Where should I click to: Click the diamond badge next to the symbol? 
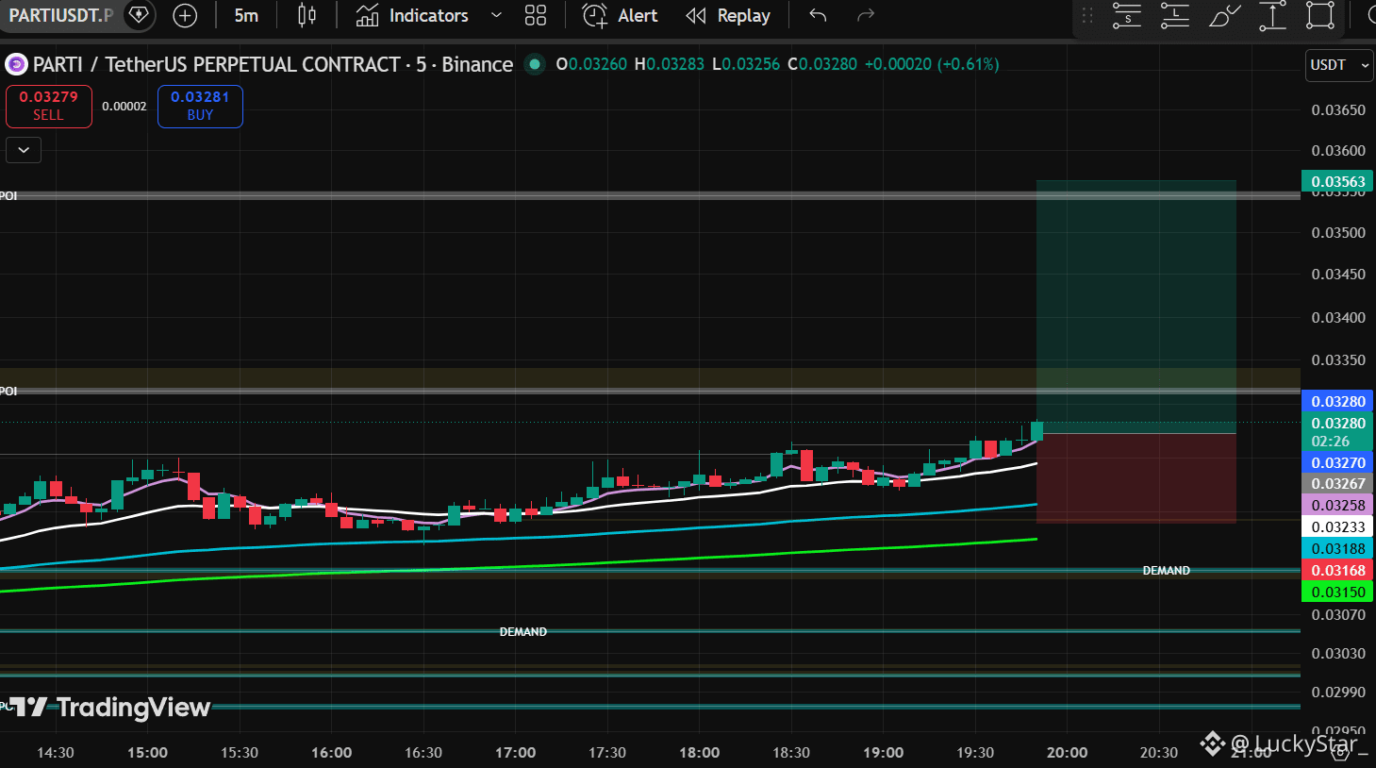point(139,15)
